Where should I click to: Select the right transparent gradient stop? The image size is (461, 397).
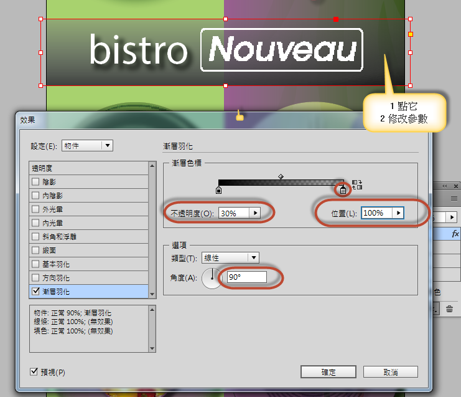click(x=342, y=189)
